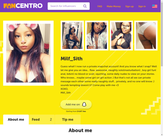Switch to the About me tab

16,119
